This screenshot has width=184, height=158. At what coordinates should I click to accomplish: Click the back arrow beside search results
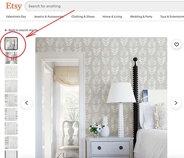coord(6,30)
